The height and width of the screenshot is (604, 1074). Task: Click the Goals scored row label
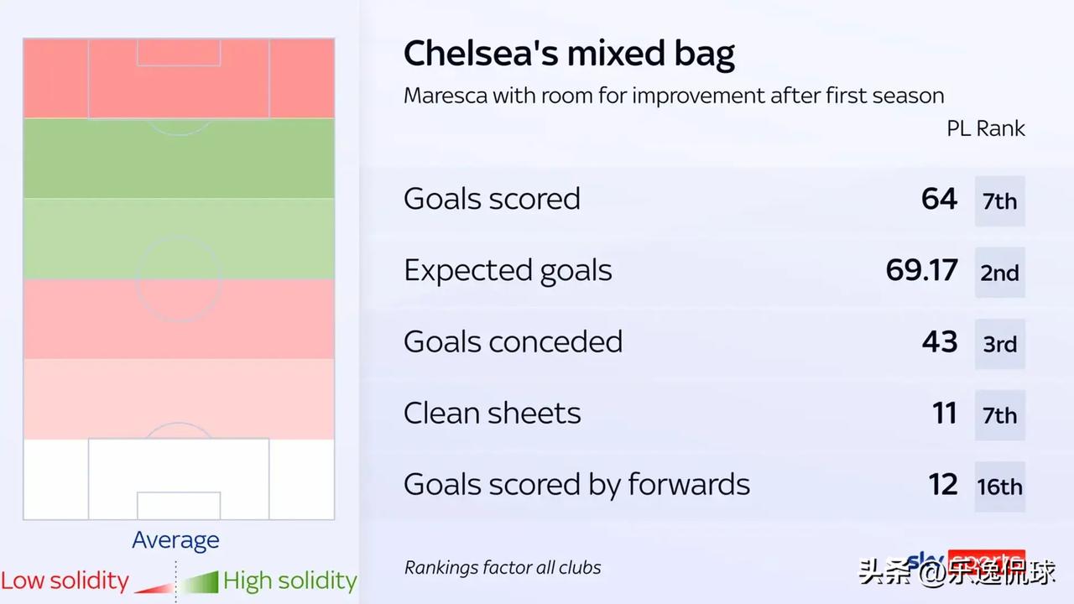492,199
